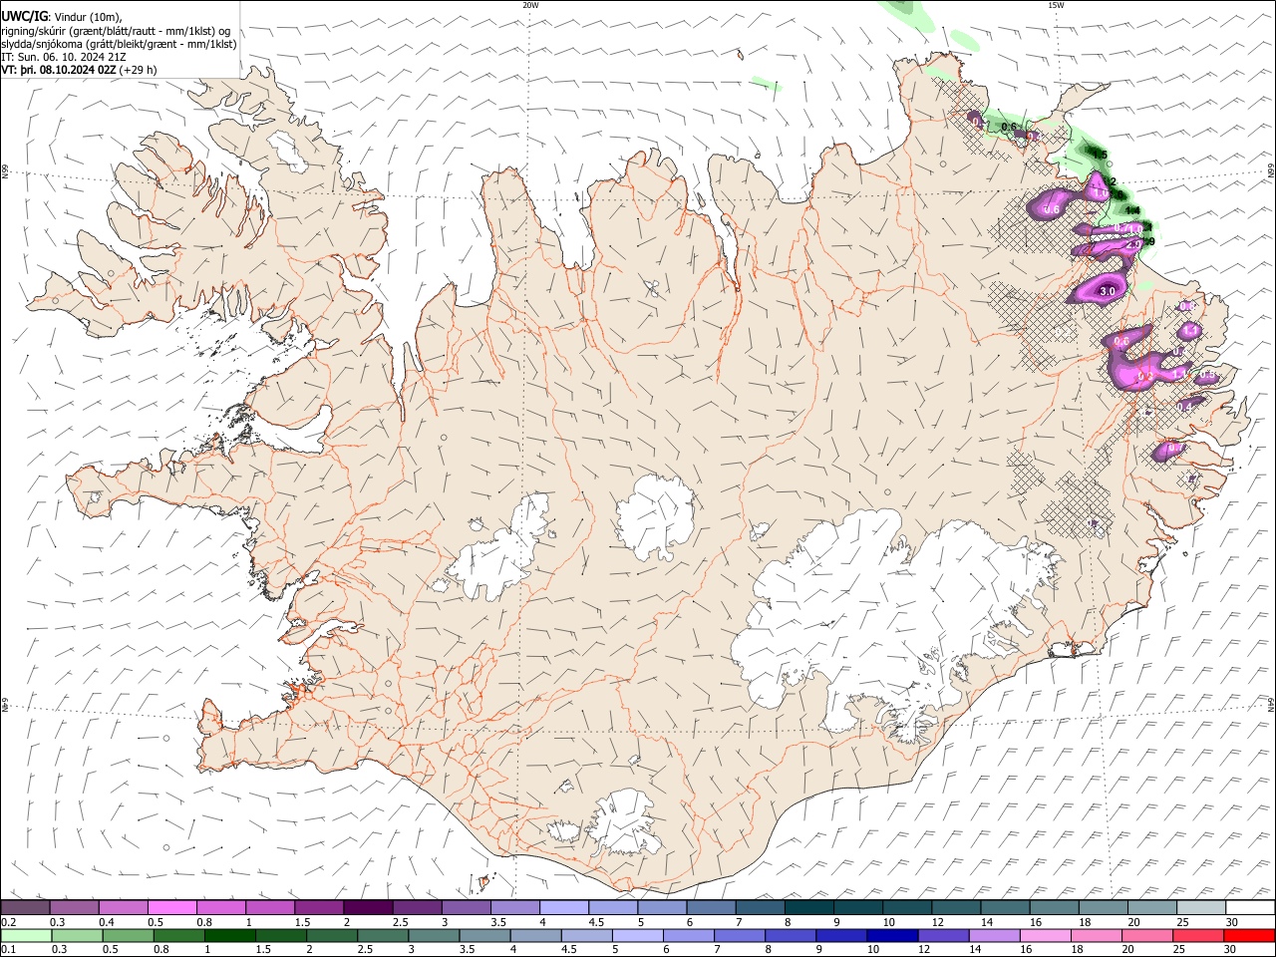Click the 0.4 label on snow scale
This screenshot has width=1276, height=957.
[x=106, y=922]
